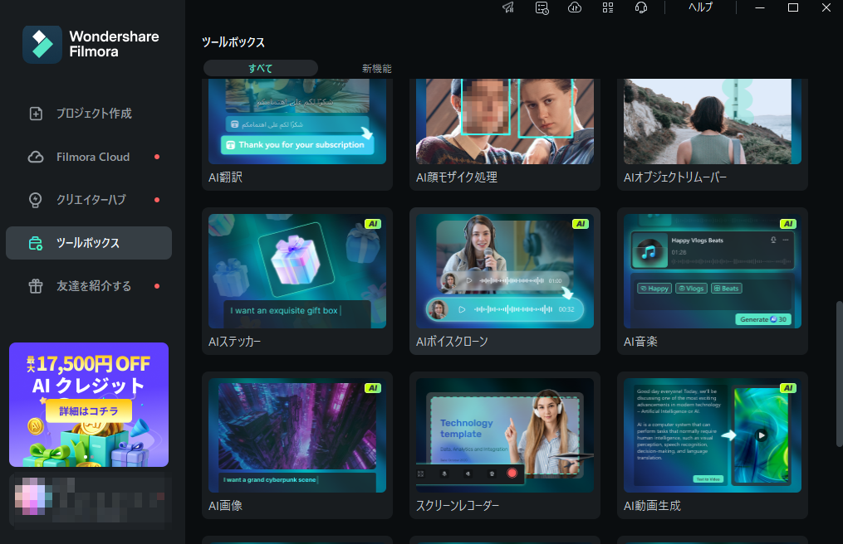Screen dimensions: 843x544
Task: Click the ツールボックス page heading
Action: pyautogui.click(x=233, y=42)
